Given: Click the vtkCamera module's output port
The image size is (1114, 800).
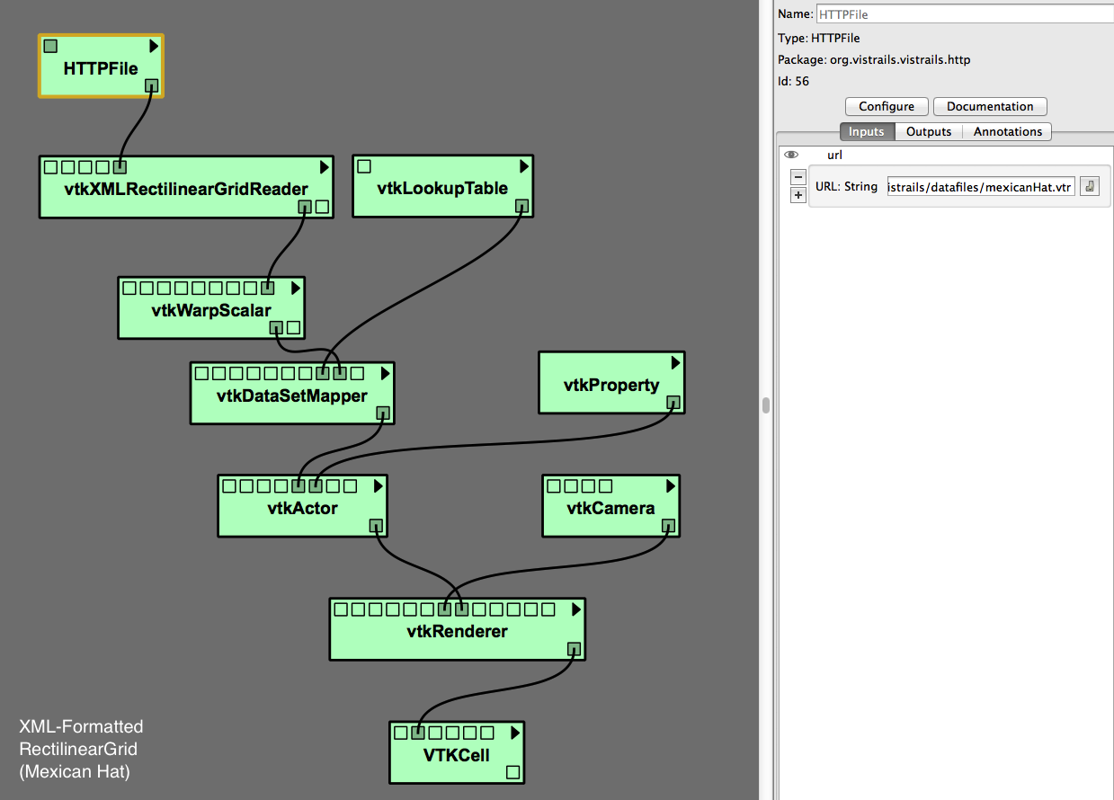Looking at the screenshot, I should [x=668, y=527].
